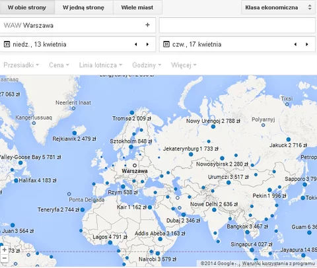
Task: Select the Rzym 538 zł map dot
Action: tap(123, 187)
